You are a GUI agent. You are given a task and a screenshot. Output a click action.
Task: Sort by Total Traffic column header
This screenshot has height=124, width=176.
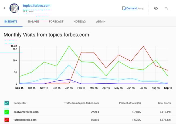tap(164, 103)
